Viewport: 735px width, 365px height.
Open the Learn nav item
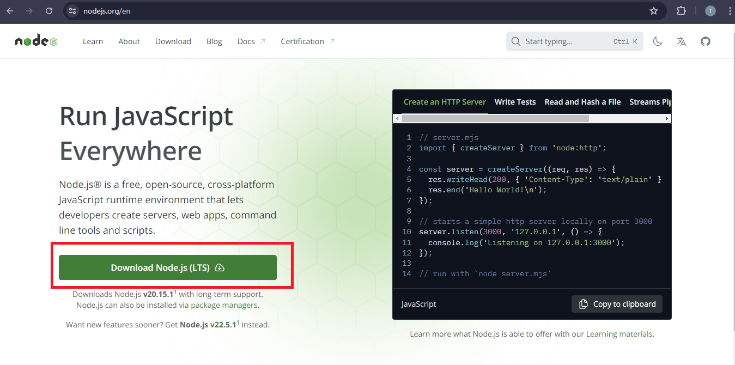pyautogui.click(x=93, y=41)
